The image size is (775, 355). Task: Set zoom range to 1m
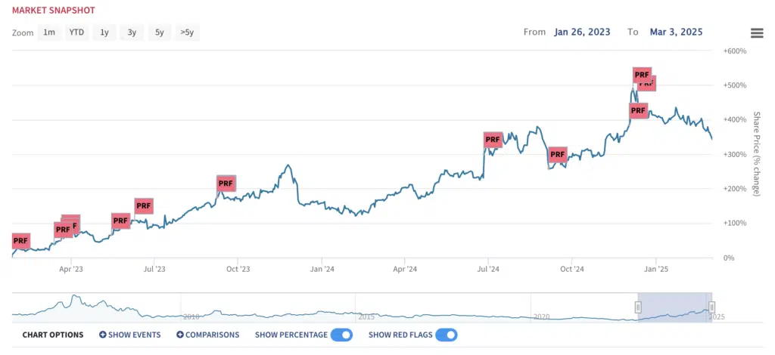pos(49,32)
